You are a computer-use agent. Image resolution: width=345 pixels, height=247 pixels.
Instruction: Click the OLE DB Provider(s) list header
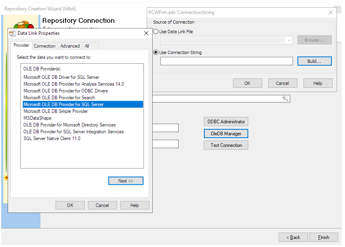click(x=82, y=69)
